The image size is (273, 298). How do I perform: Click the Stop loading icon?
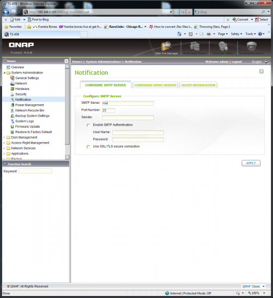(189, 12)
